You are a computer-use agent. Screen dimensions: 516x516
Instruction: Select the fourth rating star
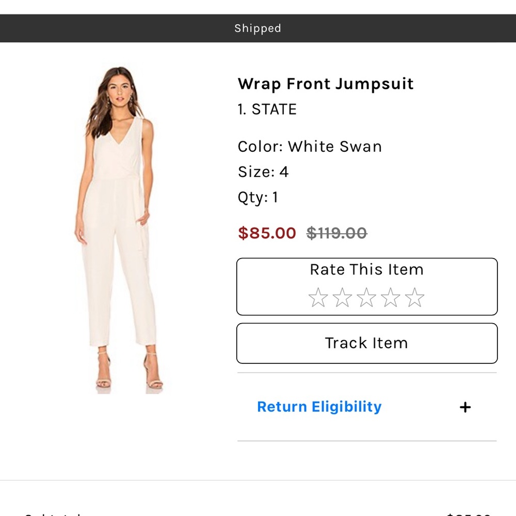tap(391, 297)
